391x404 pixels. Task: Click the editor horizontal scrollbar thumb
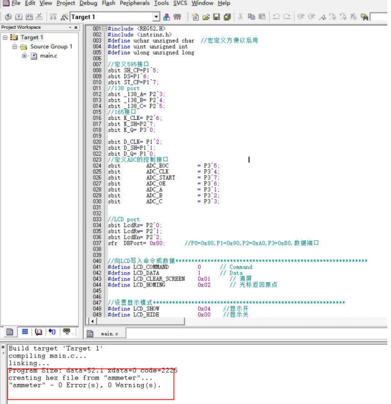(140, 321)
